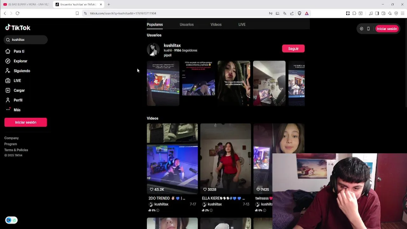
Task: Close the TikTok browser tab
Action: [101, 4]
